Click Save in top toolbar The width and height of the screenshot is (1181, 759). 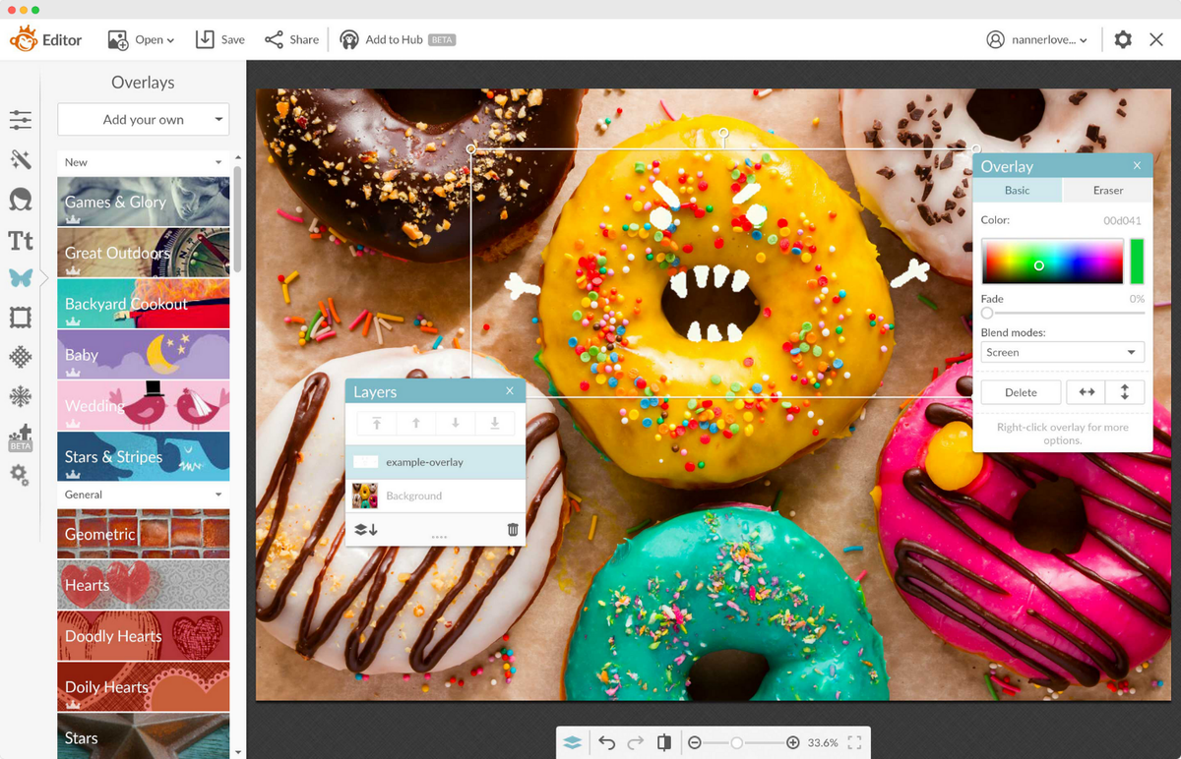219,39
